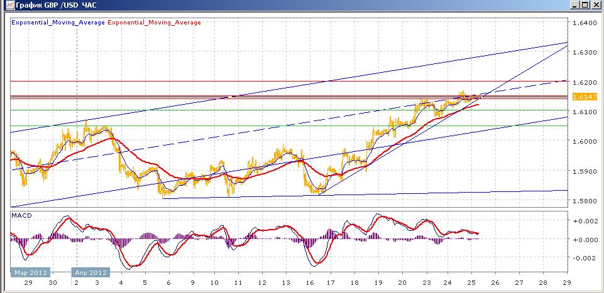
Task: Click date label 29 at left of time axis
Action: pyautogui.click(x=29, y=282)
